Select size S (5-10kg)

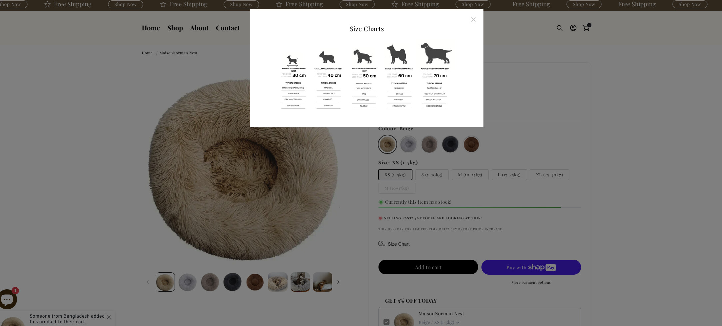click(432, 175)
